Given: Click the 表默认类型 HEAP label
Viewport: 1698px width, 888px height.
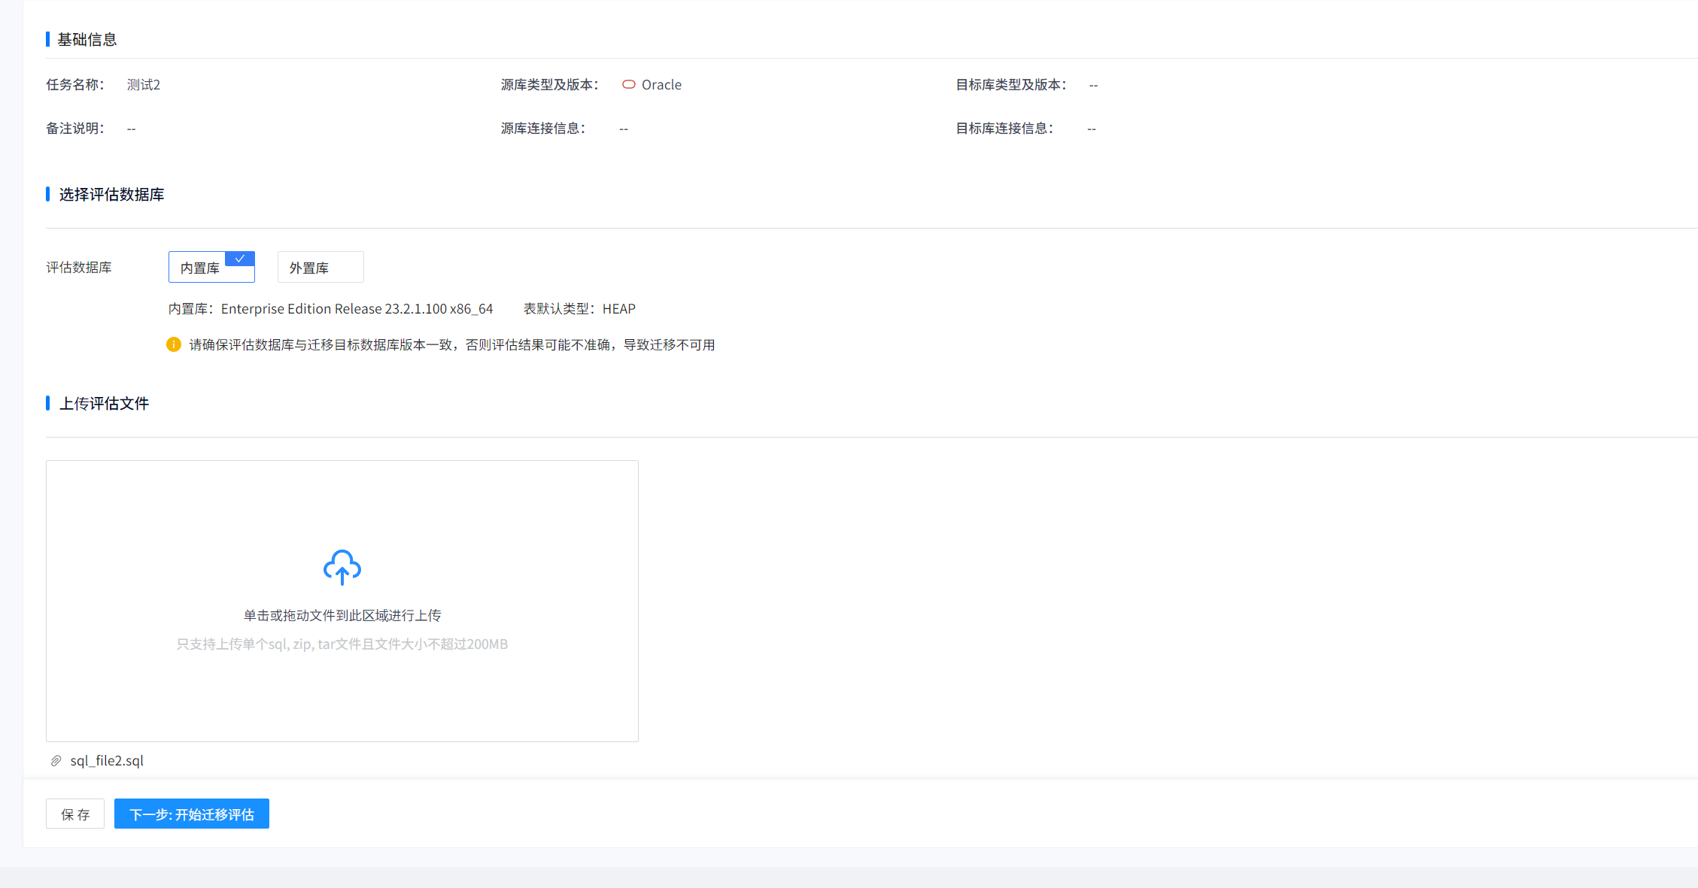Looking at the screenshot, I should coord(579,309).
